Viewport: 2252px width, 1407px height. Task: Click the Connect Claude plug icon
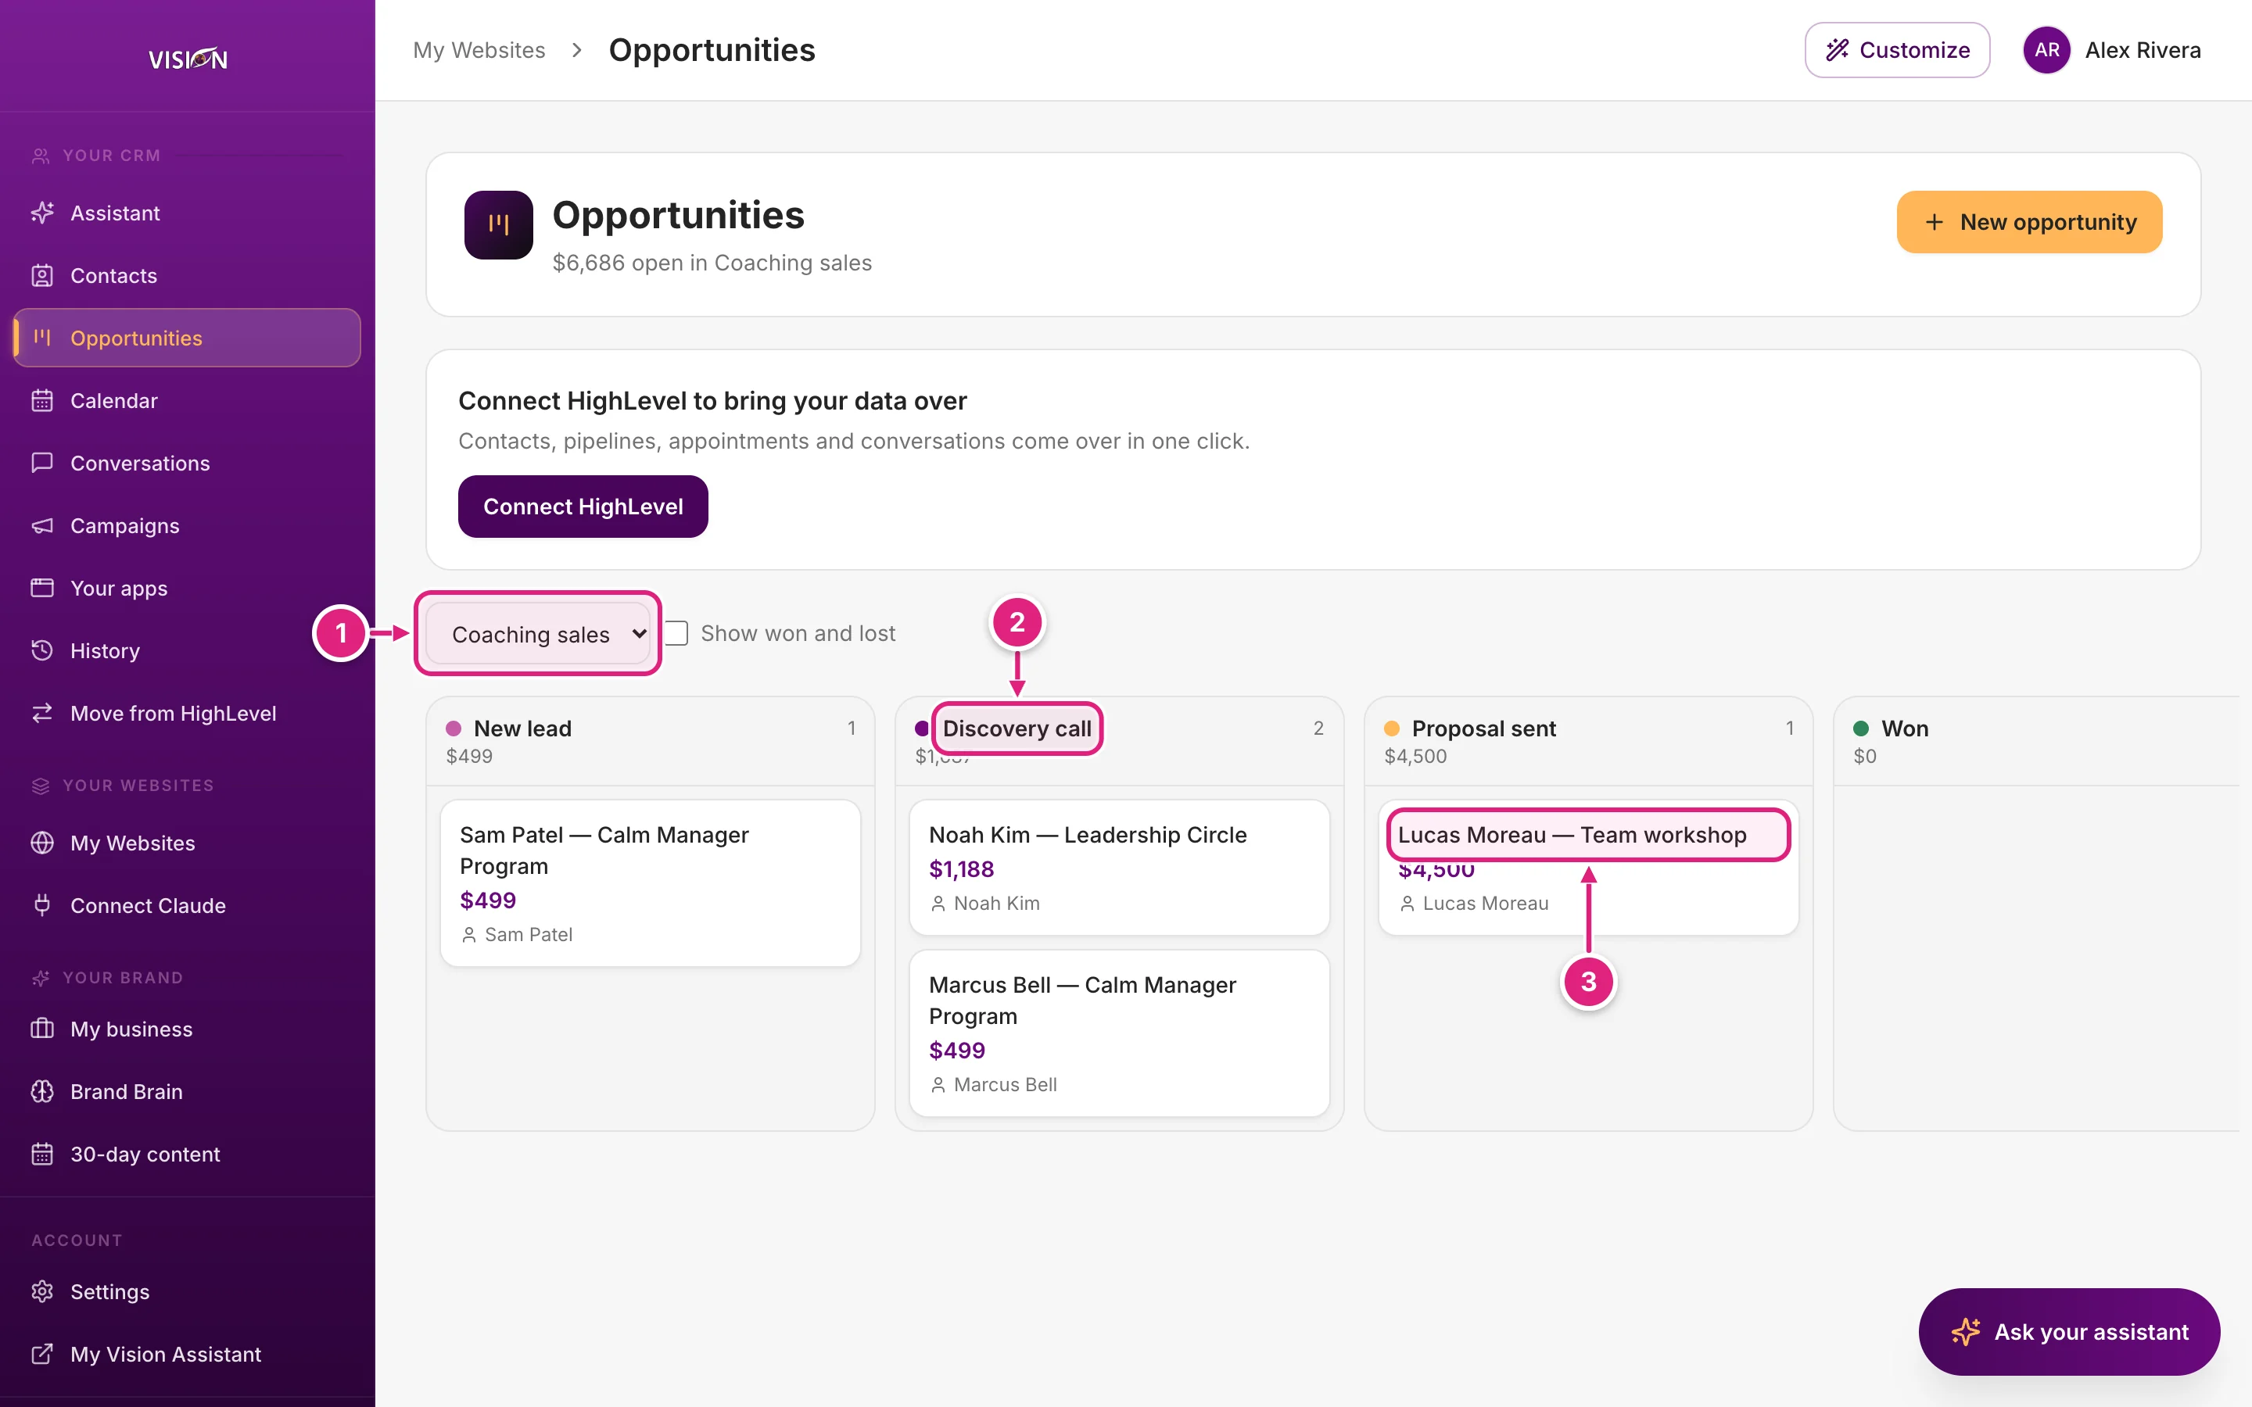click(x=42, y=905)
